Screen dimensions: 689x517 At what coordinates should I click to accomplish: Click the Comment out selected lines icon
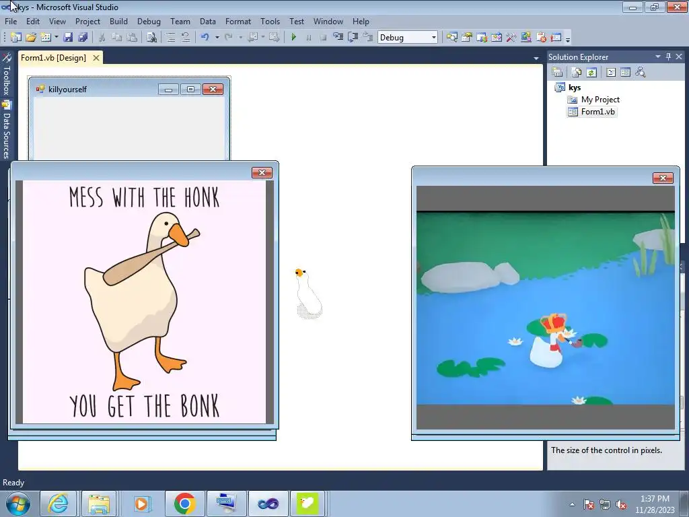(x=171, y=38)
